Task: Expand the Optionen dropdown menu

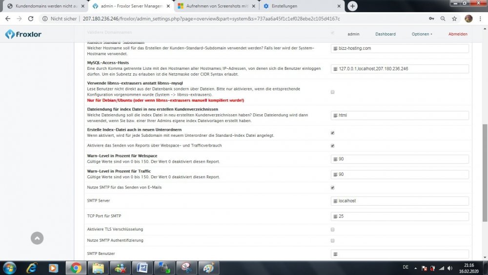Action: (422, 34)
